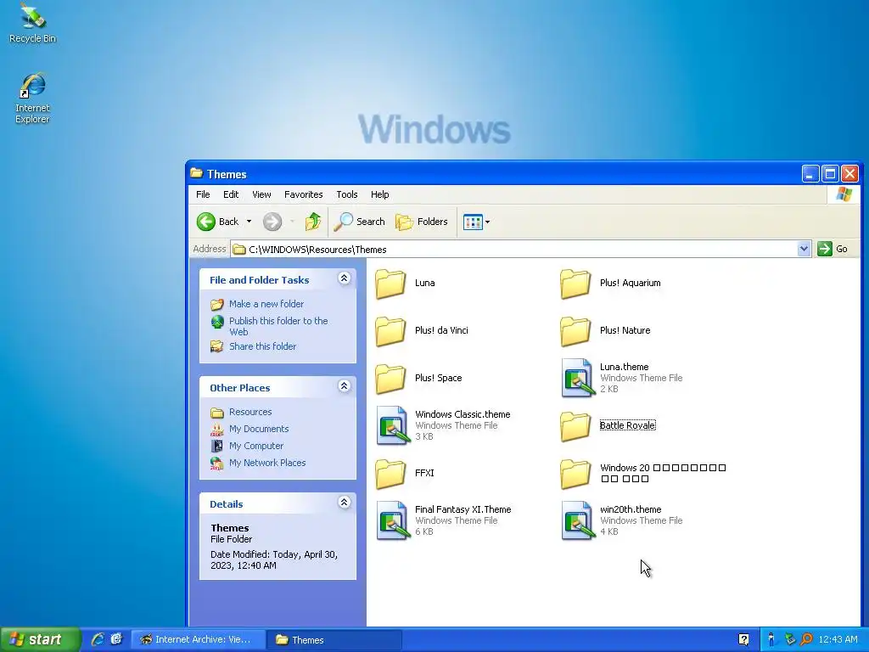Click the Themes window title bar icon
The image size is (869, 652).
(196, 173)
